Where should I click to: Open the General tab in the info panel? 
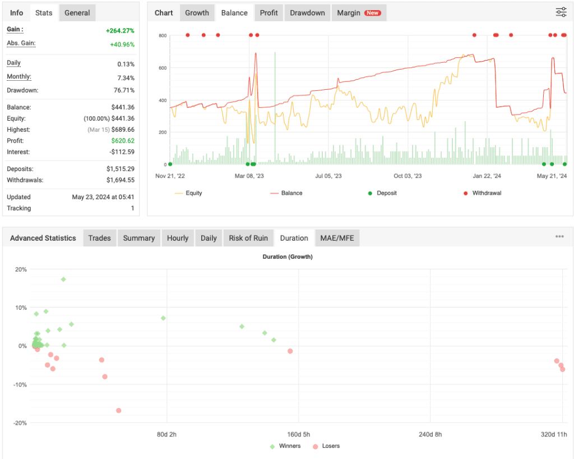(x=77, y=12)
